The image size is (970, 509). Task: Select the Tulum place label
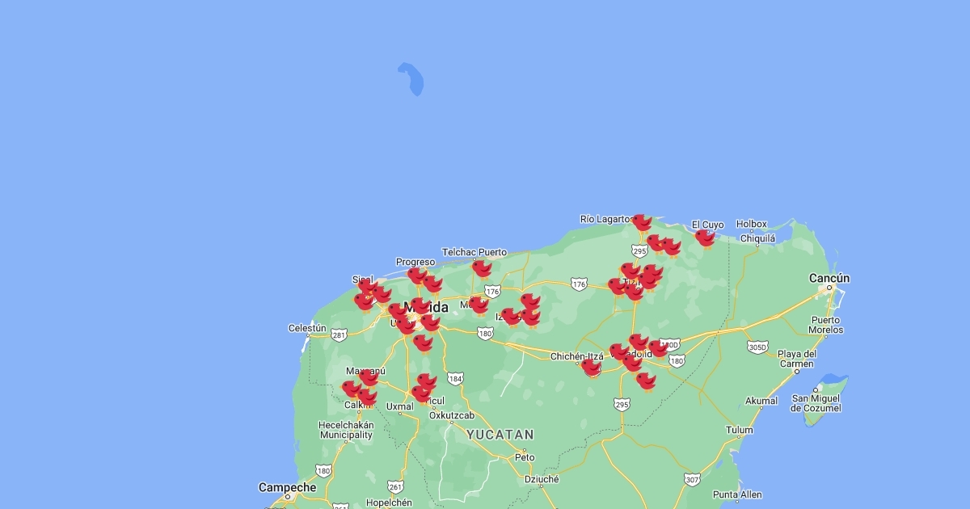click(740, 431)
